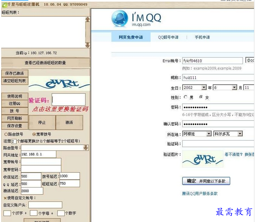
Task: Click the 自定义账户头 input field
Action: click(45, 205)
